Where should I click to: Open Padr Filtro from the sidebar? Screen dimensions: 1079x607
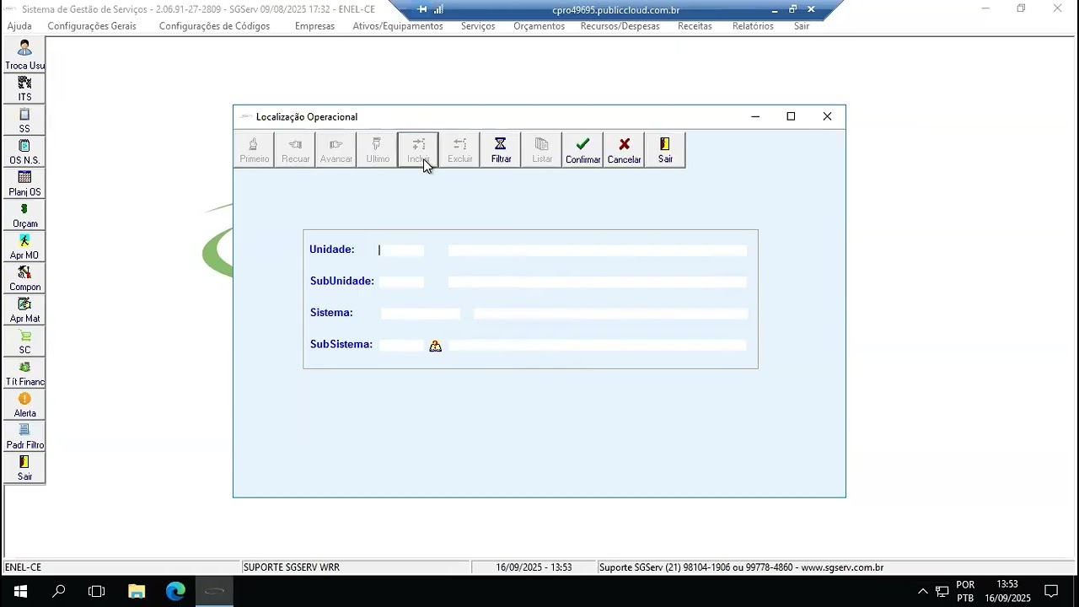pyautogui.click(x=24, y=436)
